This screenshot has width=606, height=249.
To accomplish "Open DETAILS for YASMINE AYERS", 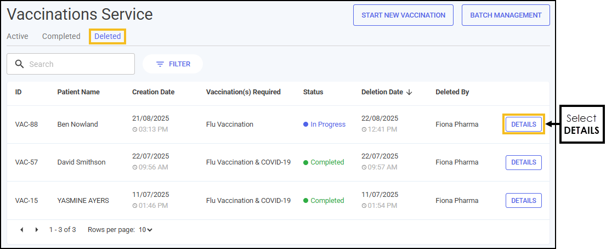I will [x=524, y=201].
